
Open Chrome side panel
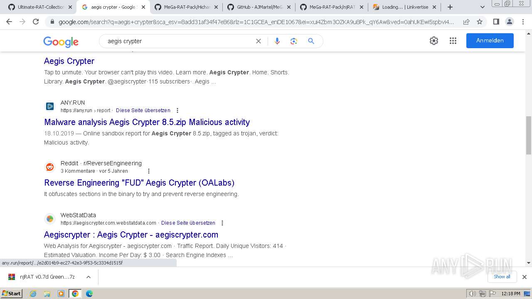click(x=496, y=22)
